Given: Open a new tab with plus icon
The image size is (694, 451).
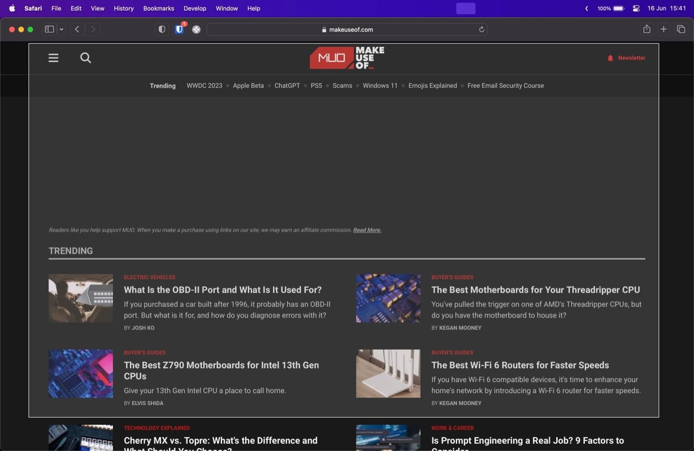Looking at the screenshot, I should point(663,29).
